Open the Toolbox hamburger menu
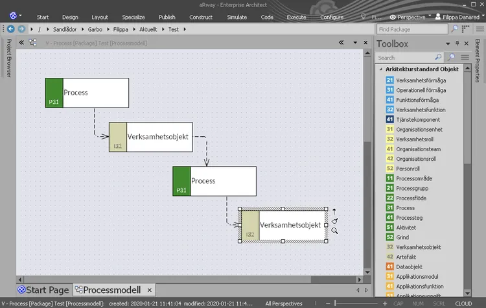 pos(465,58)
